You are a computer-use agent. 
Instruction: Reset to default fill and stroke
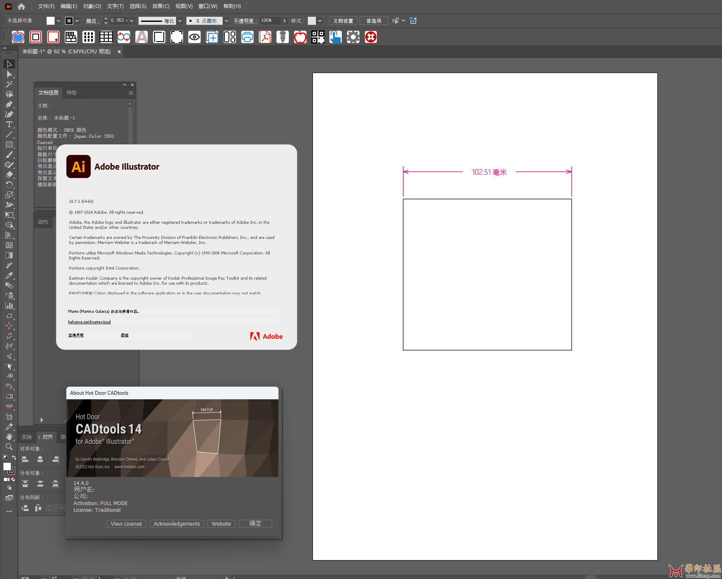[x=5, y=457]
